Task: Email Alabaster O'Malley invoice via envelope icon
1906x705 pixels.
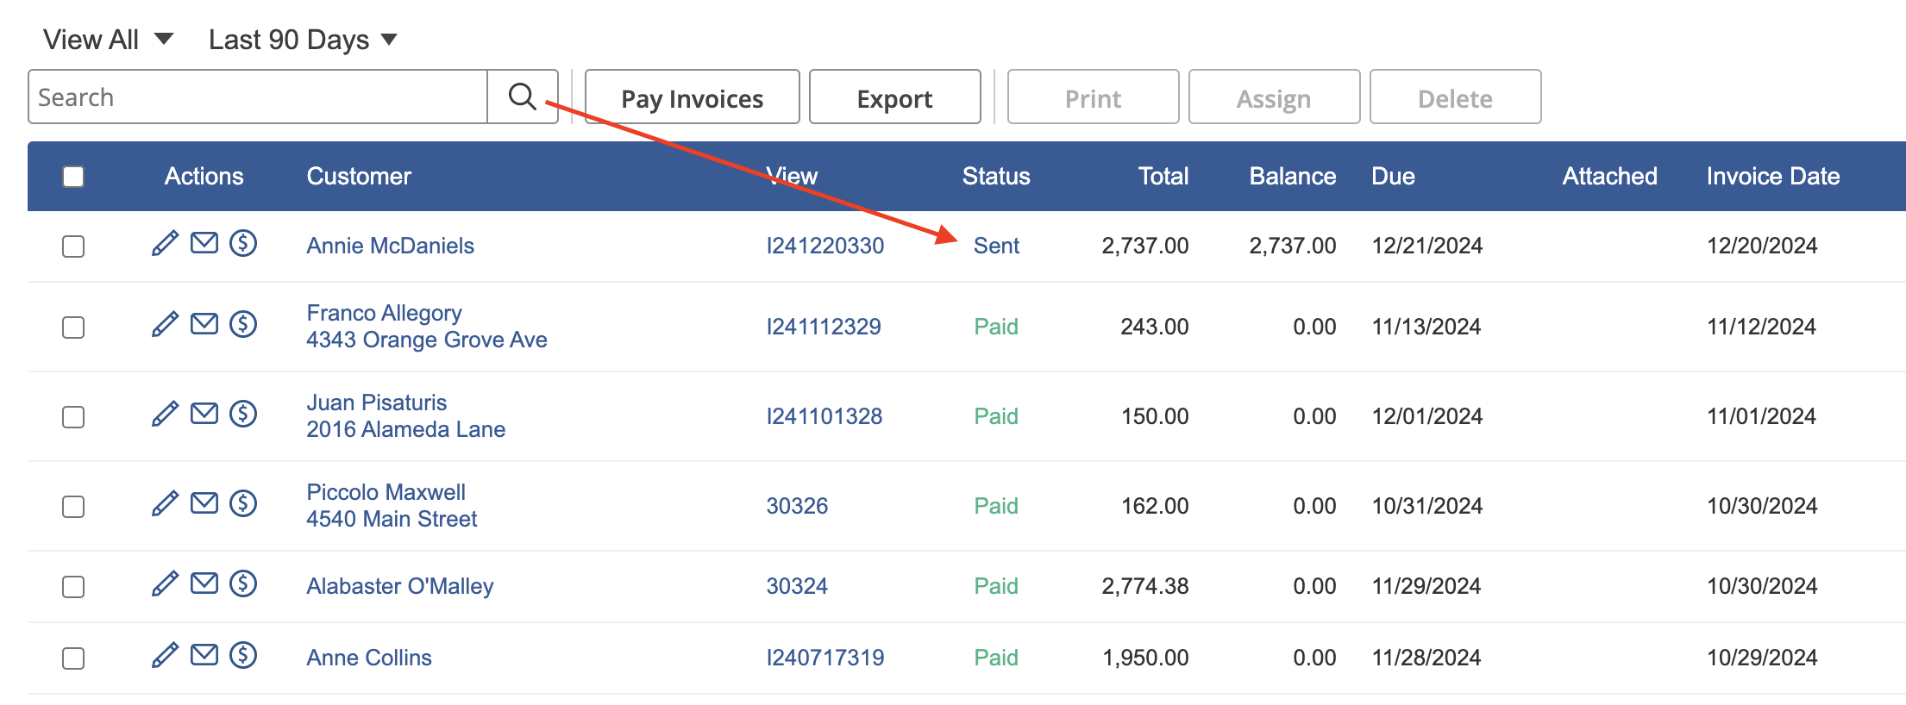Action: (204, 583)
